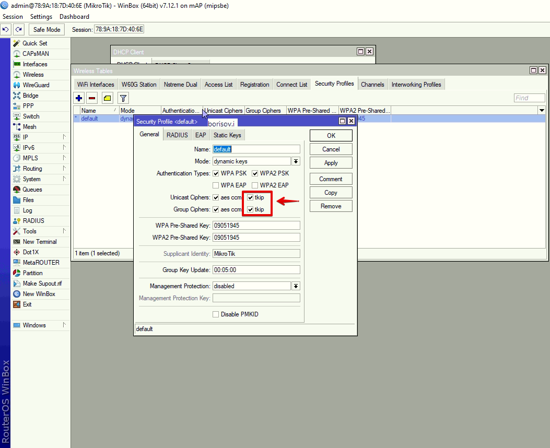Click the Undo arrow icon
550x448 pixels.
pos(6,30)
